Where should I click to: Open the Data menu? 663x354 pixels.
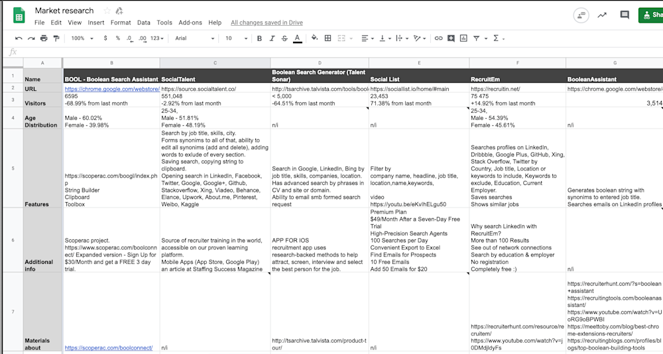point(144,23)
